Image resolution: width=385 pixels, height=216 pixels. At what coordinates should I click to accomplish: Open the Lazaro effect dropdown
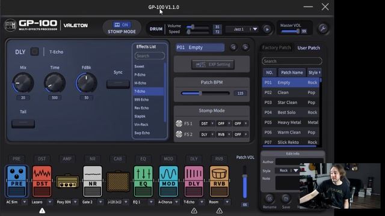[50, 202]
